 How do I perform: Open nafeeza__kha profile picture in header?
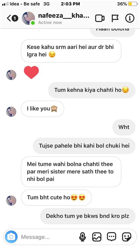click(x=28, y=18)
